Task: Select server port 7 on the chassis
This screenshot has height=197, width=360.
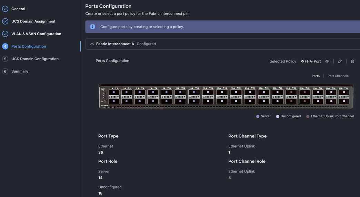Action: tap(153, 92)
